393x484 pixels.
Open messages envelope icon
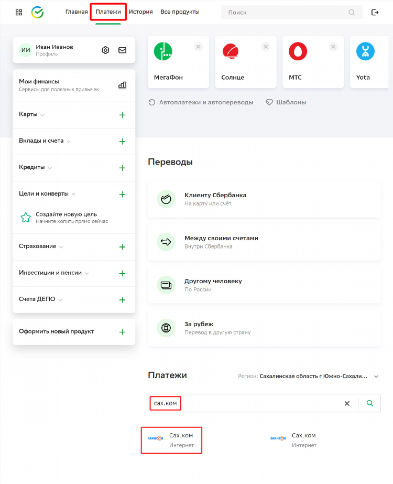pyautogui.click(x=123, y=50)
